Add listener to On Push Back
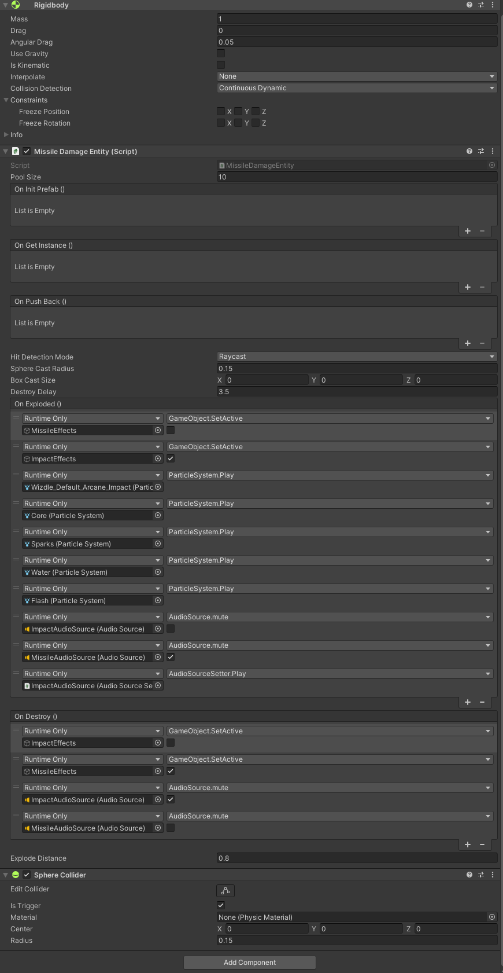The height and width of the screenshot is (973, 503). pyautogui.click(x=468, y=343)
